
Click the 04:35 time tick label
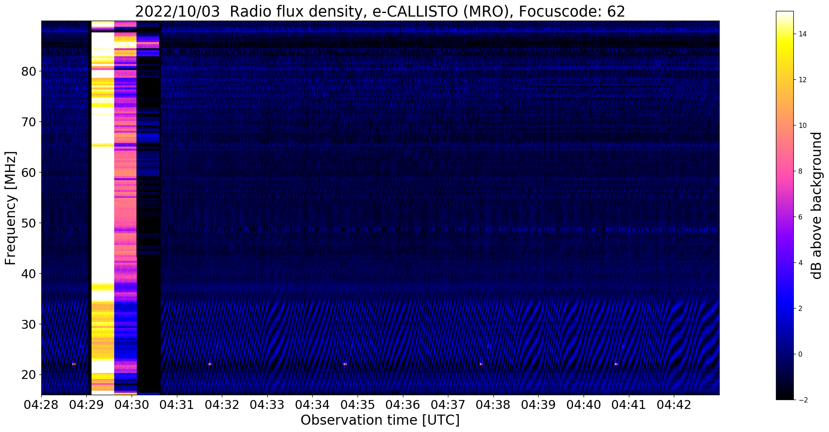point(358,404)
